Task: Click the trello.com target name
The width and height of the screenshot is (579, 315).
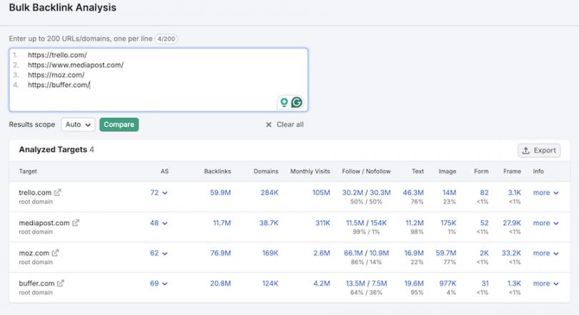Action: pos(35,193)
